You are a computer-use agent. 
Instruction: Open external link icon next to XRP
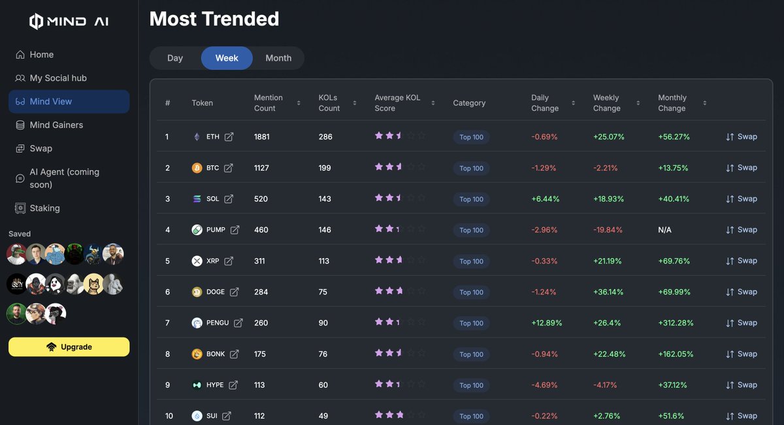pyautogui.click(x=229, y=261)
